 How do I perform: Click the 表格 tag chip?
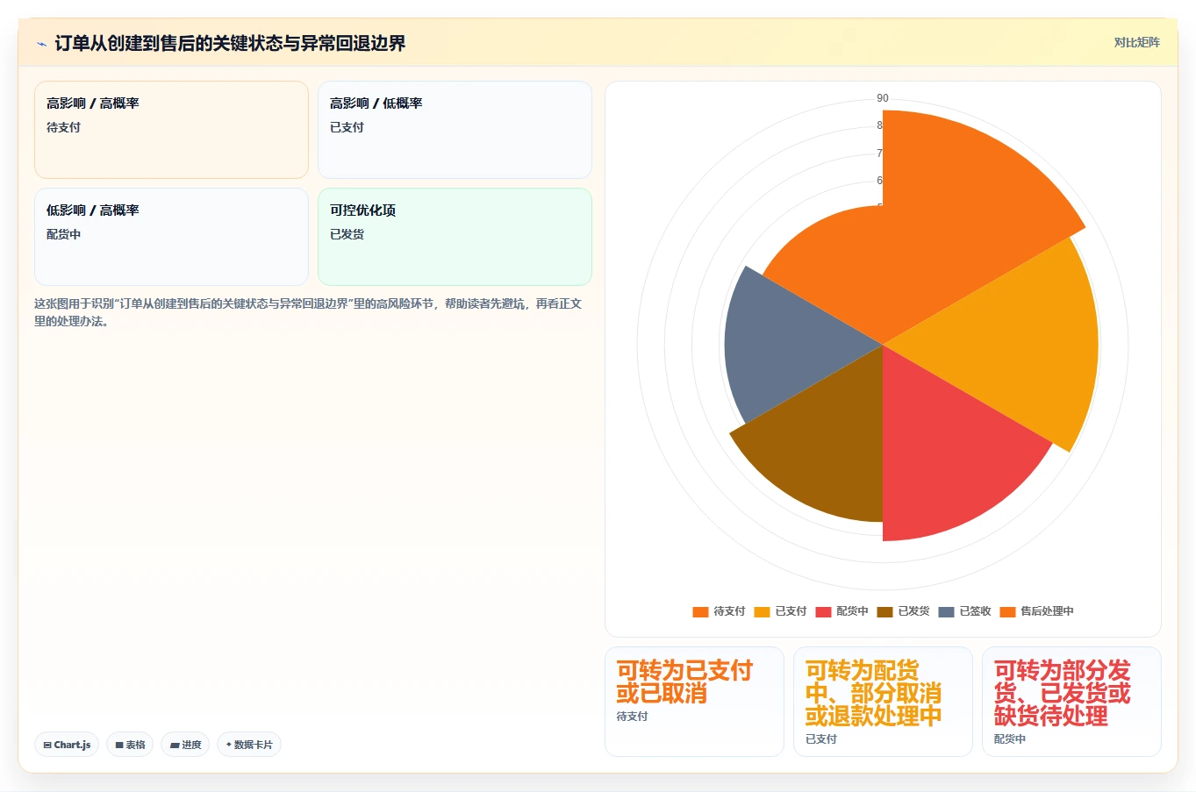[x=130, y=745]
